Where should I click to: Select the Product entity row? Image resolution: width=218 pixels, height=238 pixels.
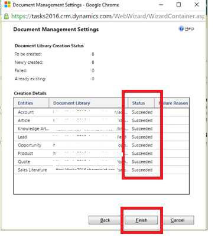102,154
